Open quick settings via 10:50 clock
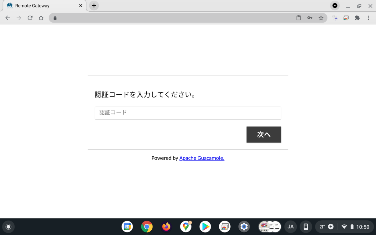This screenshot has height=235, width=376. 363,227
